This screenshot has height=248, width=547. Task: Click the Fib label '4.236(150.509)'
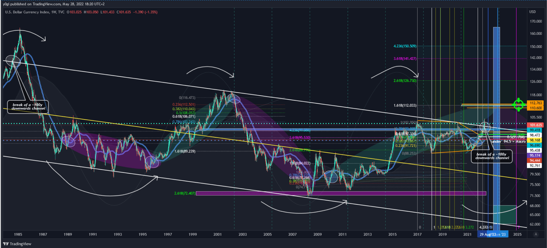405,46
